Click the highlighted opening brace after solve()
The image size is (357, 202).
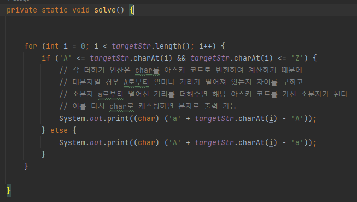click(131, 10)
